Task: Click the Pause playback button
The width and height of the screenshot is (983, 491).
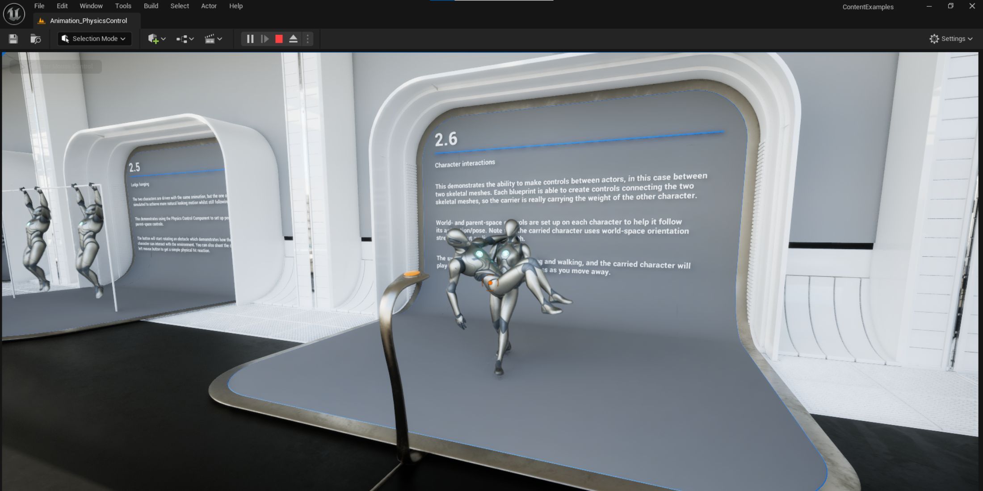Action: pyautogui.click(x=249, y=39)
